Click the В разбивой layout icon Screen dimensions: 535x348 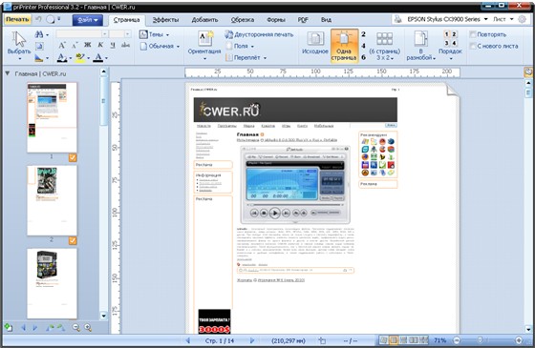click(x=420, y=46)
